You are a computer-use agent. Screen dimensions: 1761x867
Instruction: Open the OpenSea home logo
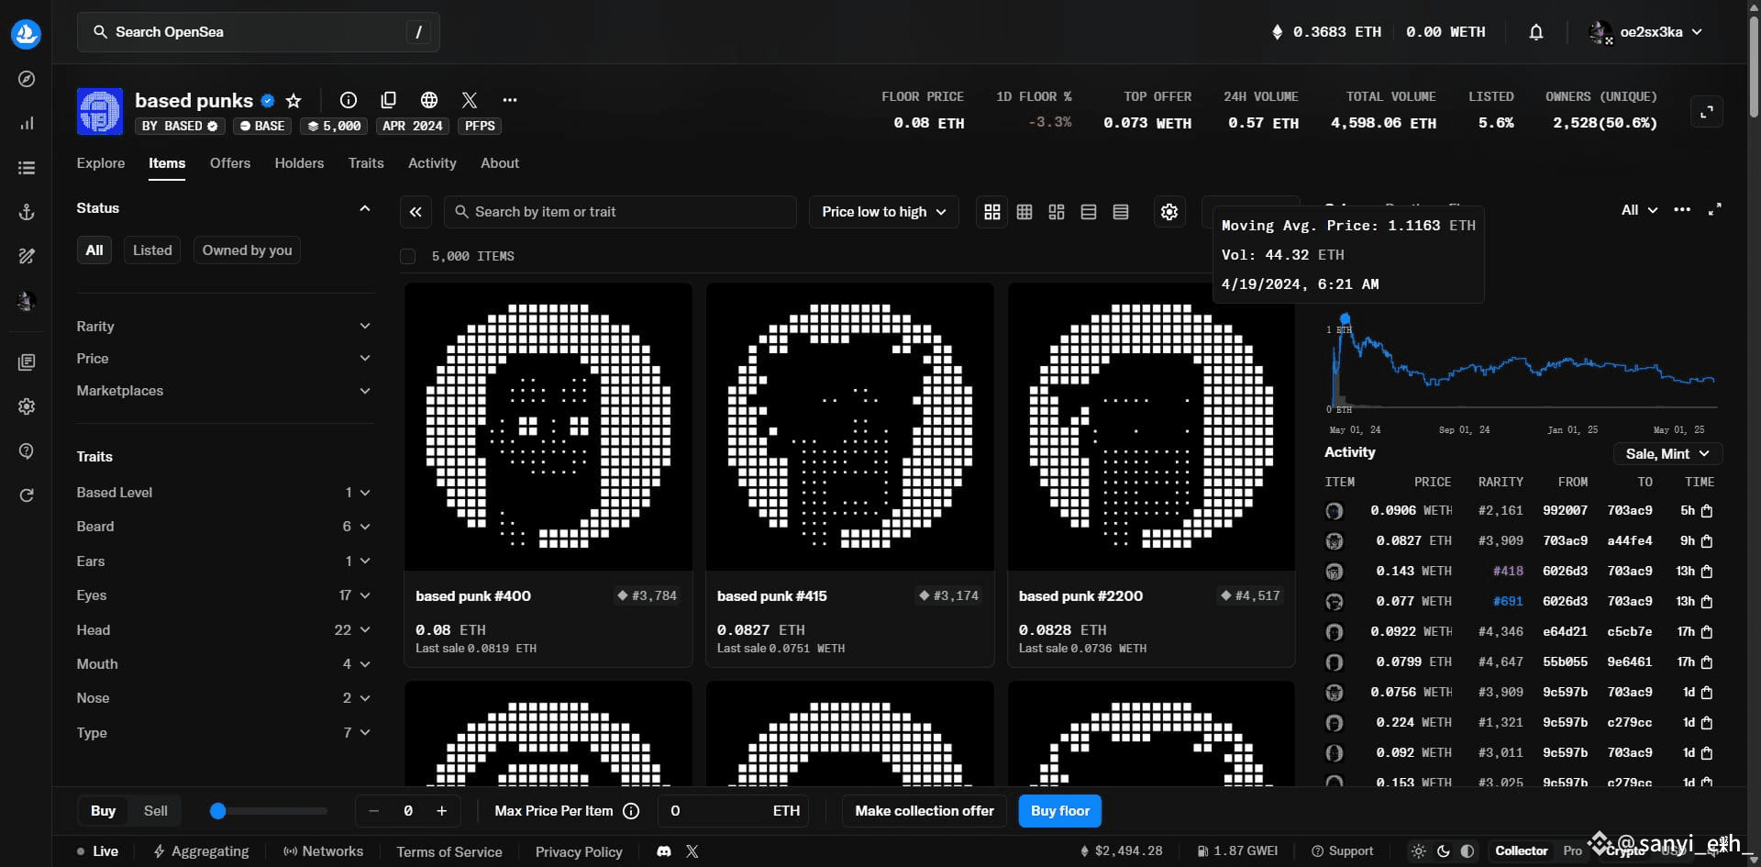coord(26,34)
